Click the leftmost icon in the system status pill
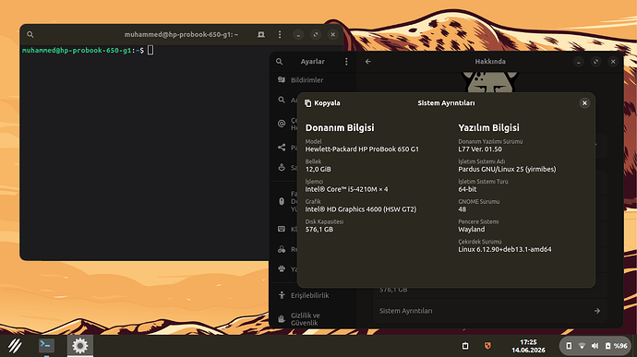The width and height of the screenshot is (637, 357). pyautogui.click(x=569, y=346)
